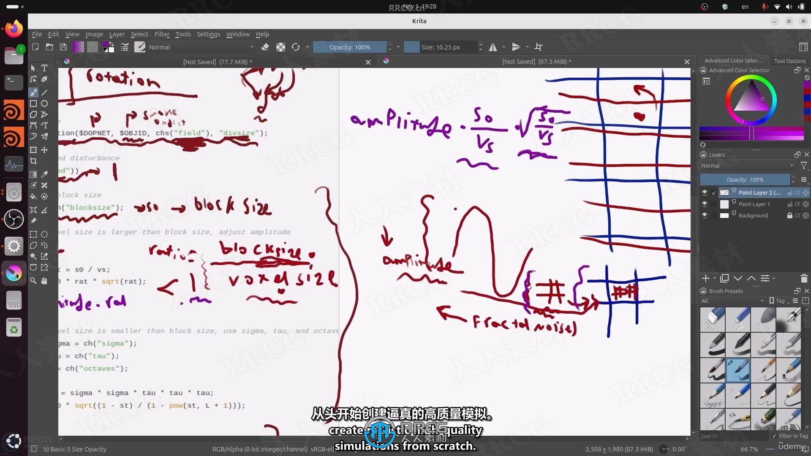The image size is (811, 456).
Task: Toggle wrap around mode icon
Action: tap(539, 47)
